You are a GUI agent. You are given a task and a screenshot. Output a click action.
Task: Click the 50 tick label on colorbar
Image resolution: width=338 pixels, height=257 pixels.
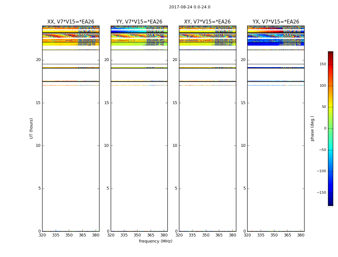point(324,107)
